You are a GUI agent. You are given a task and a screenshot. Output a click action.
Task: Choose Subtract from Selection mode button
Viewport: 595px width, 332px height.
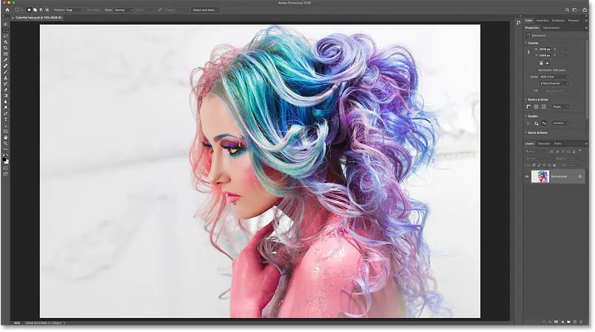[x=41, y=10]
